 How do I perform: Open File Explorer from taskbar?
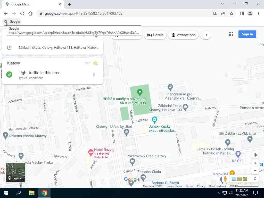[31, 193]
